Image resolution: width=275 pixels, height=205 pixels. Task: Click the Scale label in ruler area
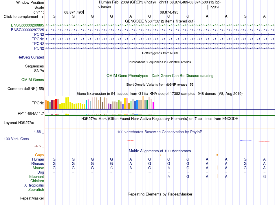click(x=39, y=7)
